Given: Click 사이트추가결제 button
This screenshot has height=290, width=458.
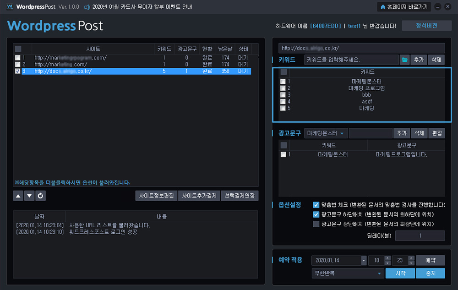Looking at the screenshot, I should [x=199, y=196].
